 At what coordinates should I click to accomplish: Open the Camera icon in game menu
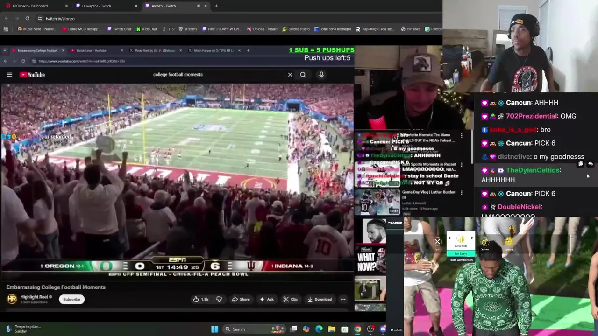(x=508, y=243)
